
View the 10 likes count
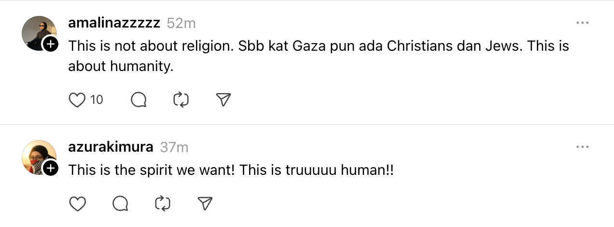coord(97,100)
